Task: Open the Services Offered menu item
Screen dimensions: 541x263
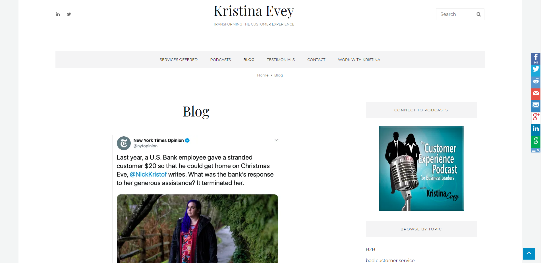Action: 179,60
